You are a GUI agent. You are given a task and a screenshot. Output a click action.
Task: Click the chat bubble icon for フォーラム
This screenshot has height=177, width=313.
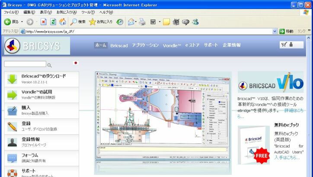coord(12,158)
